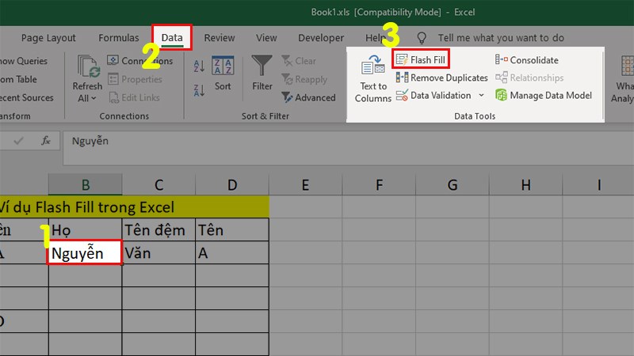Sort A to Z ascending
The width and height of the screenshot is (634, 356).
(200, 64)
